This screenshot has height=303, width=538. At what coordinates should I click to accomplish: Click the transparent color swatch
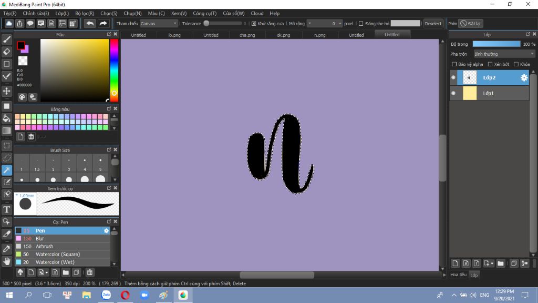(x=23, y=61)
